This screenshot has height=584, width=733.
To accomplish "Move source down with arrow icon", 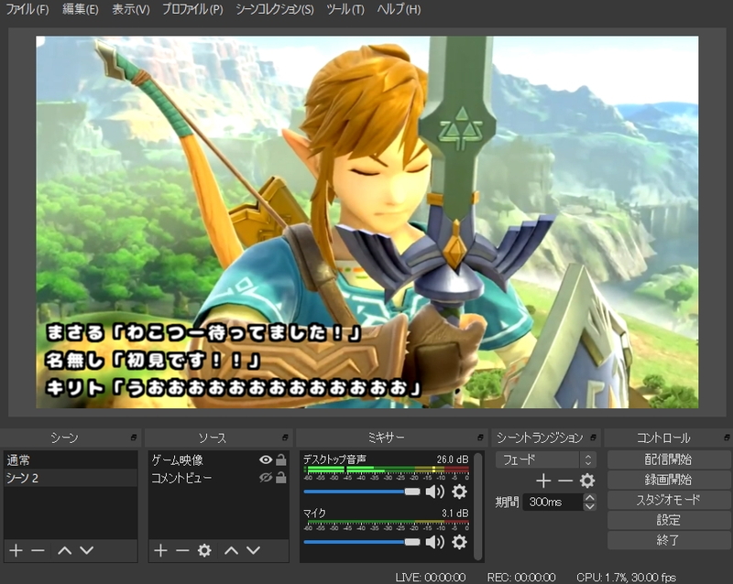I will 254,550.
